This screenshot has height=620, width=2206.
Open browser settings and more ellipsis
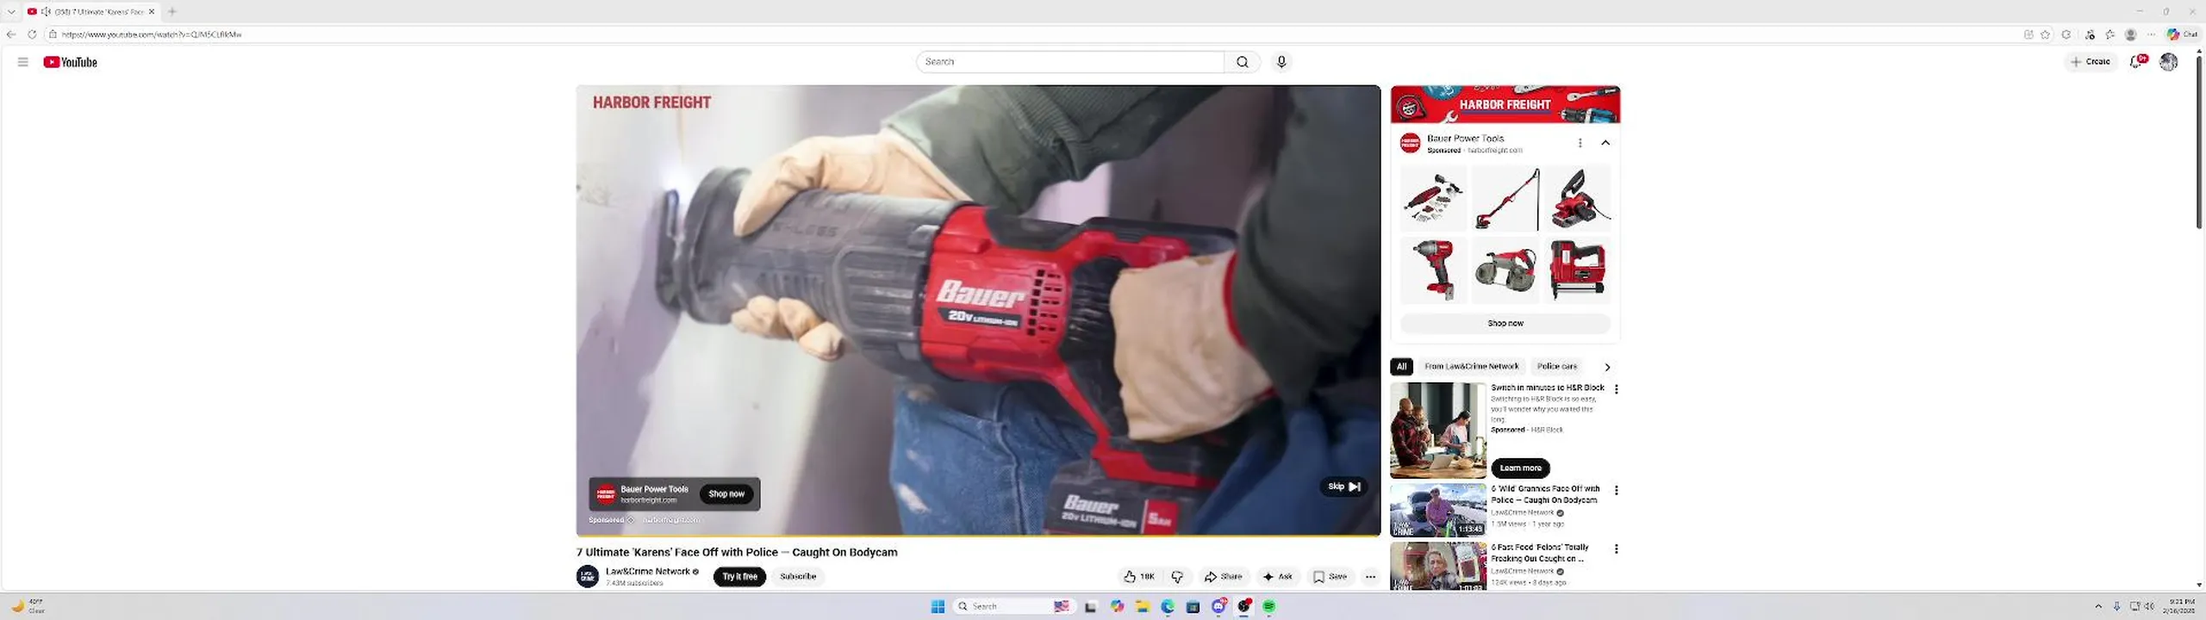click(2151, 34)
